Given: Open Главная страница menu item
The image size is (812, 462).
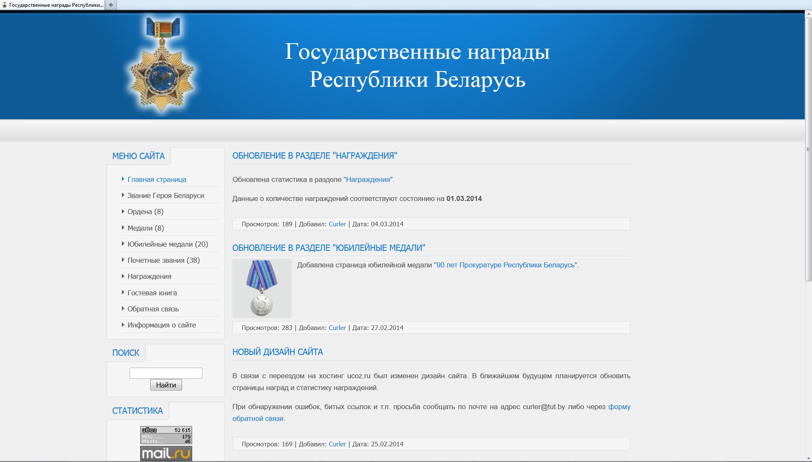Looking at the screenshot, I should pyautogui.click(x=157, y=179).
